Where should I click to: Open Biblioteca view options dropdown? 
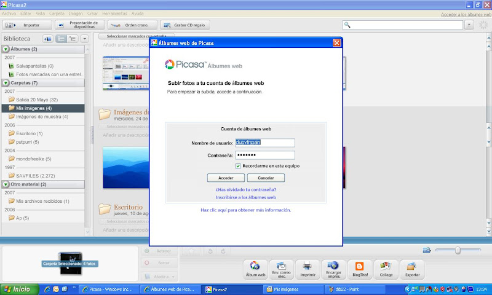click(84, 39)
